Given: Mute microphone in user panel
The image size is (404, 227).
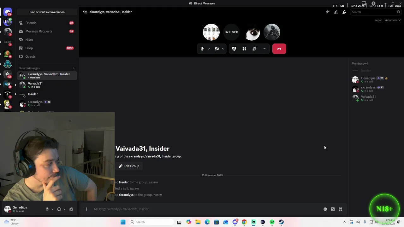Looking at the screenshot, I should [x=47, y=209].
